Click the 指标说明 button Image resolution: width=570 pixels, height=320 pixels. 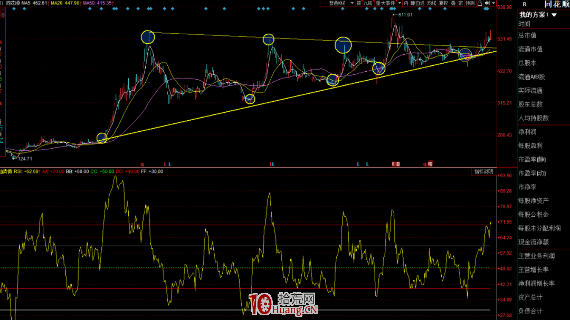point(482,171)
